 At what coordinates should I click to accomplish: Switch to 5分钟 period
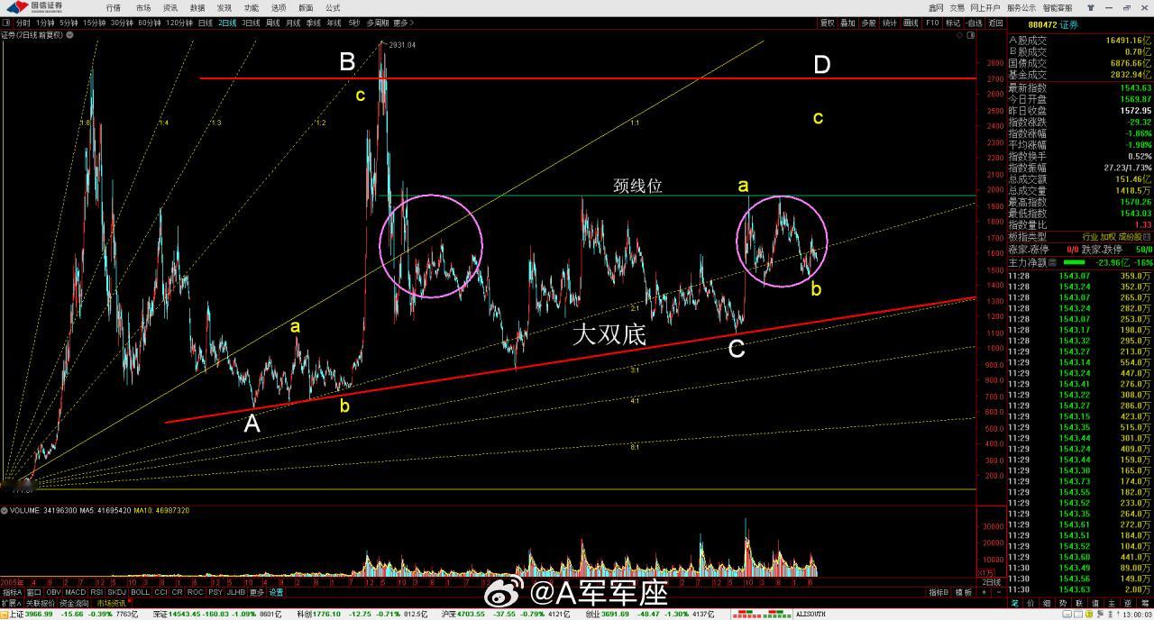click(69, 23)
